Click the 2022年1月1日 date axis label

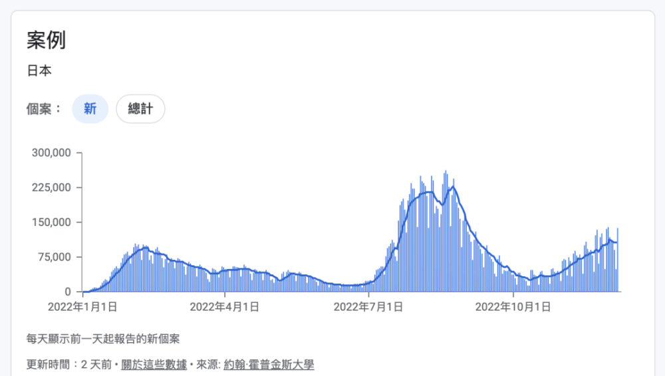[x=82, y=307]
